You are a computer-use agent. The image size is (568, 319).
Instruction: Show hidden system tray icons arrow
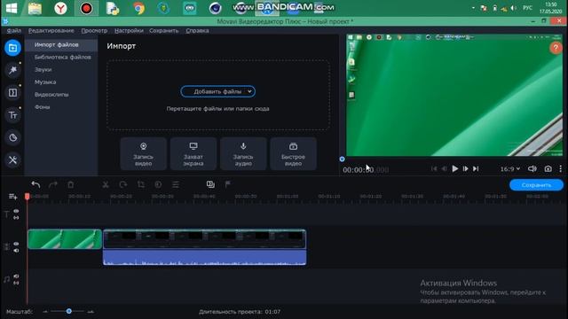[473, 8]
